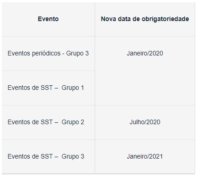Select the Eventos de SST – Grupo 3 cell
Viewport: 197px width, 176px height.
(48, 157)
